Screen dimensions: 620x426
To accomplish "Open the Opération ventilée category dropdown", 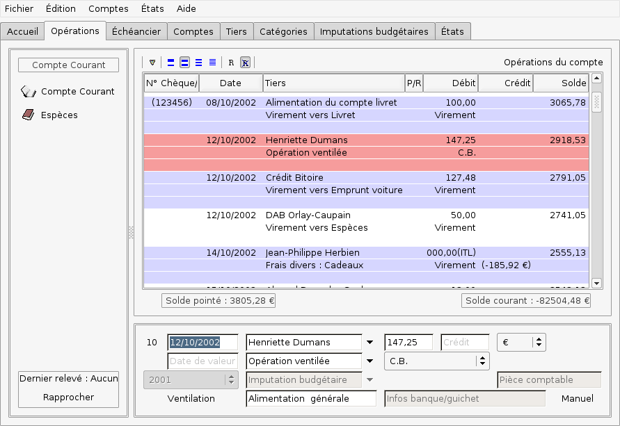I will point(369,361).
